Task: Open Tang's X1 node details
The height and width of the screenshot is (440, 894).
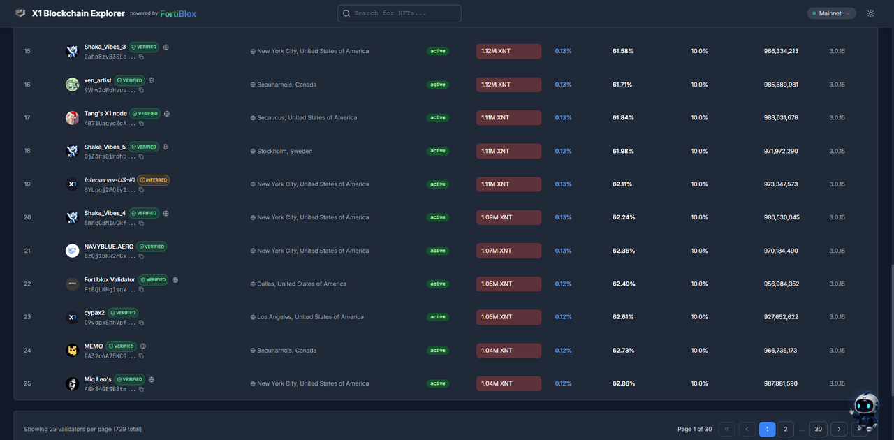Action: (105, 113)
